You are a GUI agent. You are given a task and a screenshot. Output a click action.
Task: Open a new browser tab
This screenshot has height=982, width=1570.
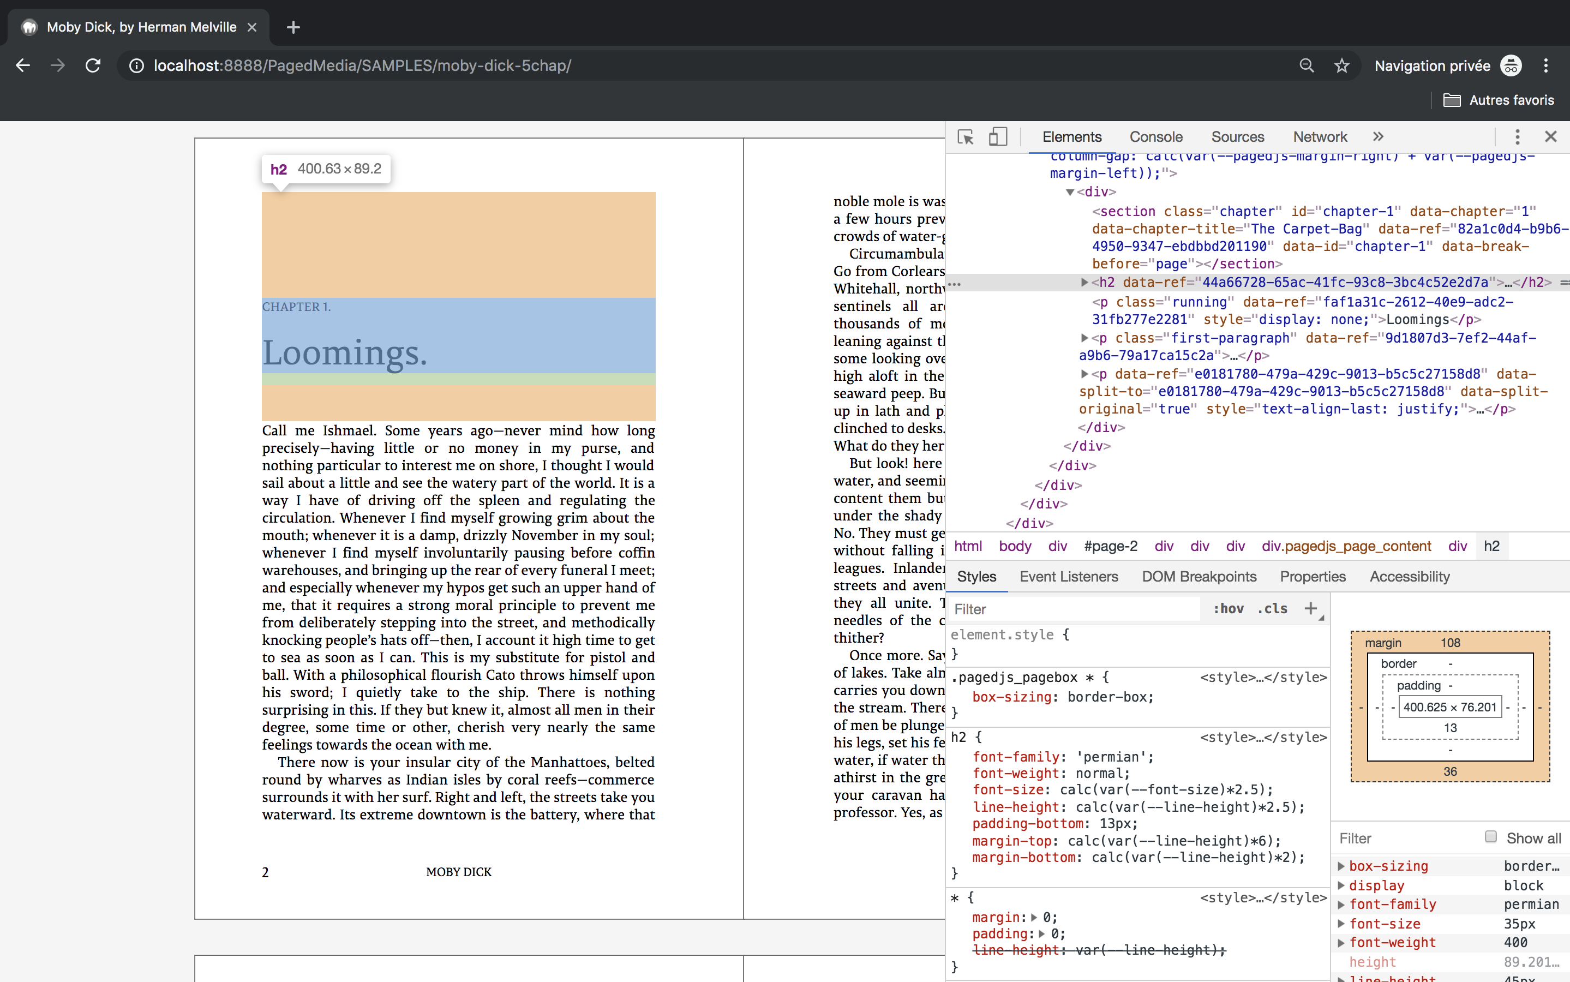pos(293,27)
